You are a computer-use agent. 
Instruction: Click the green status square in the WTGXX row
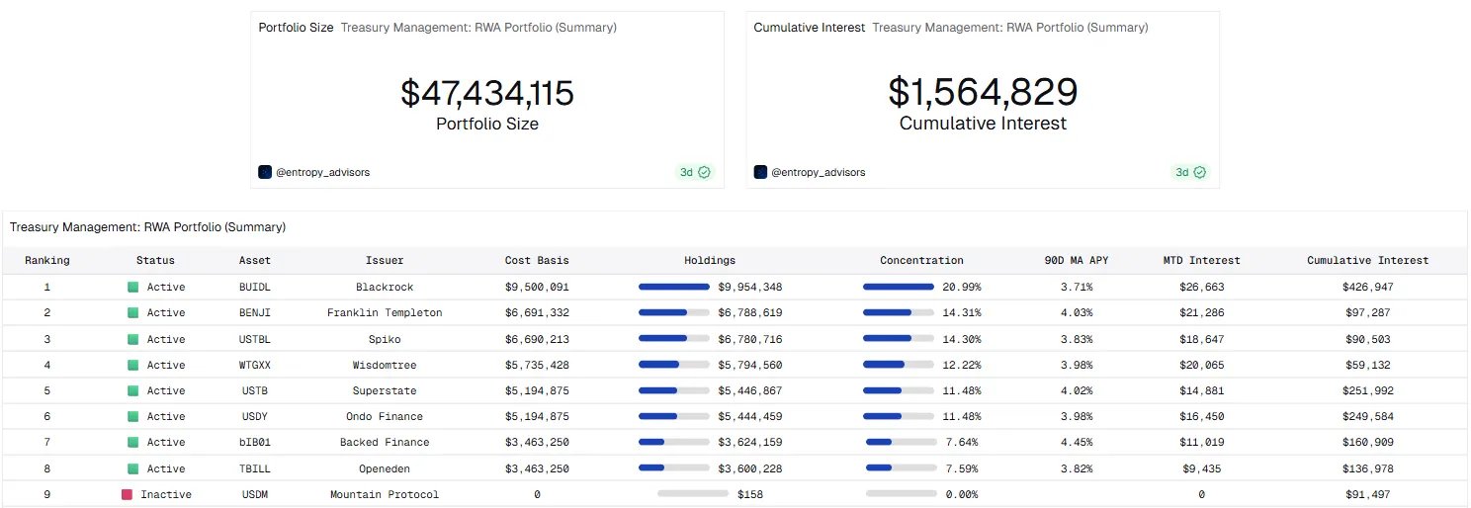133,365
